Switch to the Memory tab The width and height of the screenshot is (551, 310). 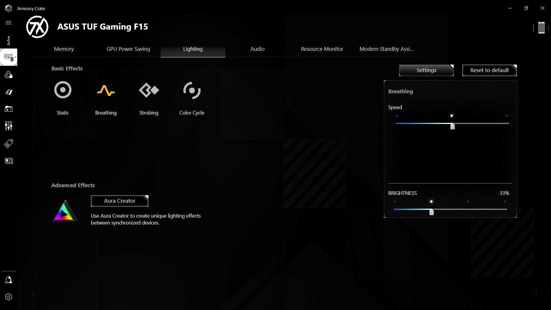pos(64,49)
